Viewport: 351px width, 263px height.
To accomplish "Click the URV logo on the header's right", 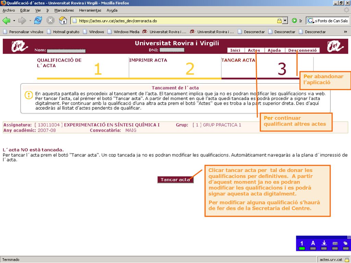I will pyautogui.click(x=335, y=46).
